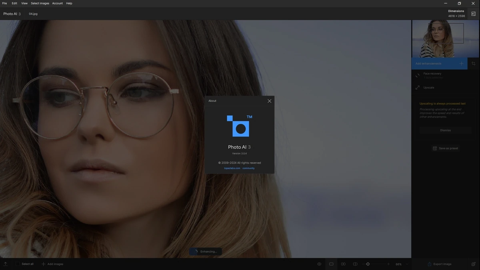The height and width of the screenshot is (270, 480).
Task: Open the crop tool icon
Action: [474, 64]
